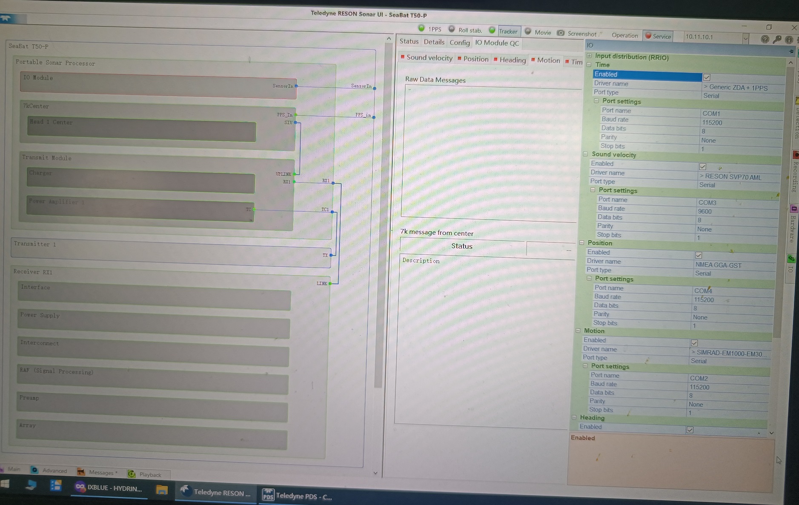Screen dimensions: 799x505
Task: Toggle the Sound velocity Enabled checkbox
Action: 703,166
